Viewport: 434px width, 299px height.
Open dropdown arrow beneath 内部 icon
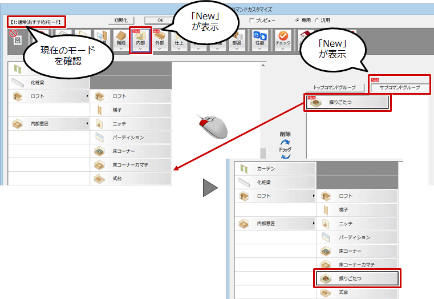pos(140,49)
